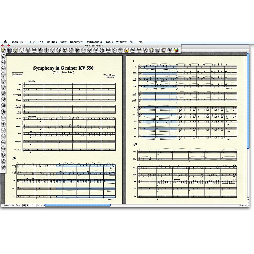The height and width of the screenshot is (254, 254).
Task: Select the Expression tool marked mf
Action: (x=90, y=50)
